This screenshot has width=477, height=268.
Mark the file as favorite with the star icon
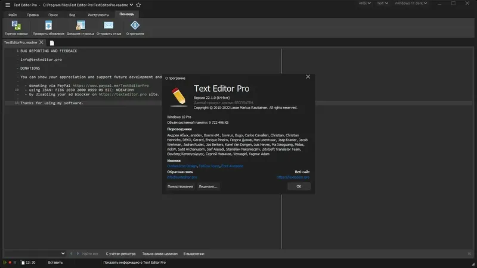click(138, 5)
